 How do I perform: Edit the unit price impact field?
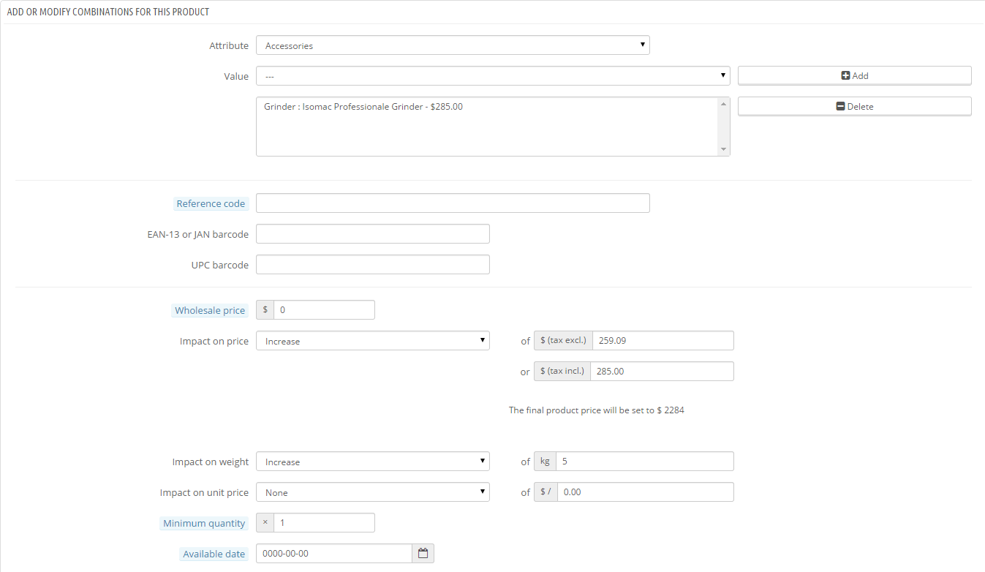pos(646,492)
